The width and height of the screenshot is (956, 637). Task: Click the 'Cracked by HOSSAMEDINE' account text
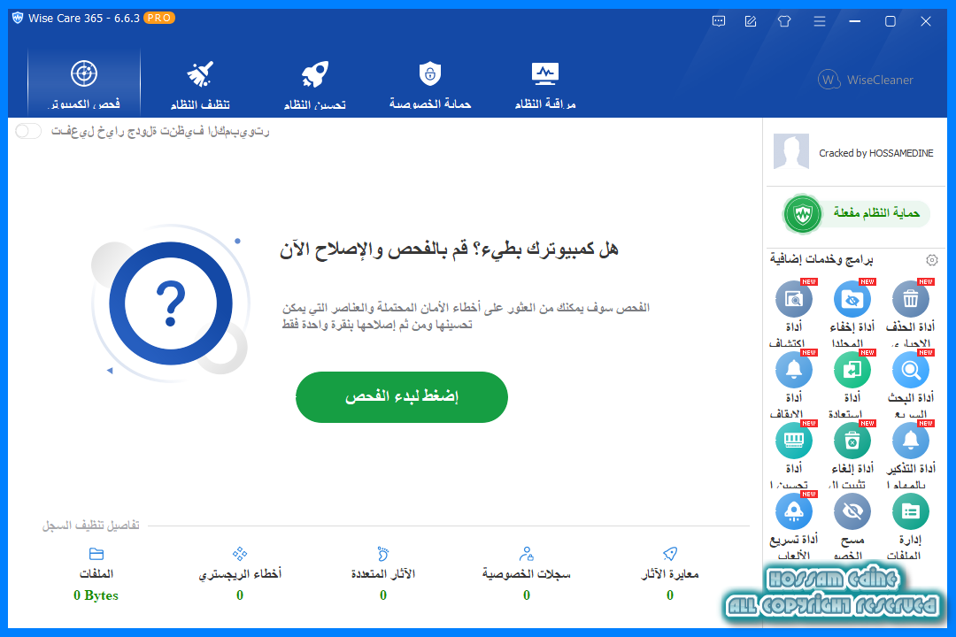pos(875,153)
